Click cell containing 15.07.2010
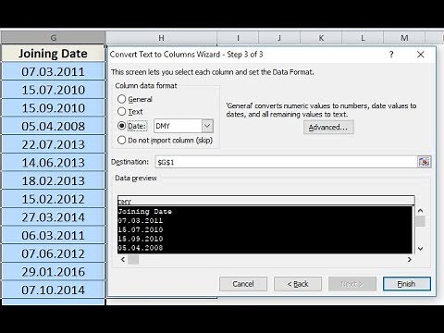 [x=53, y=90]
